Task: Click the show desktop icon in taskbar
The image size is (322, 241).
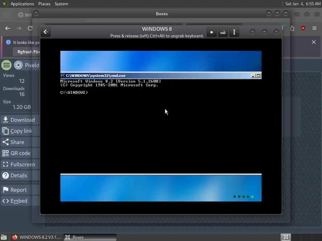Action: click(x=4, y=237)
